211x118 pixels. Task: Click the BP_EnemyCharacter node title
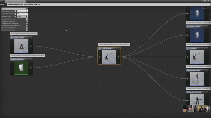(x=194, y=27)
